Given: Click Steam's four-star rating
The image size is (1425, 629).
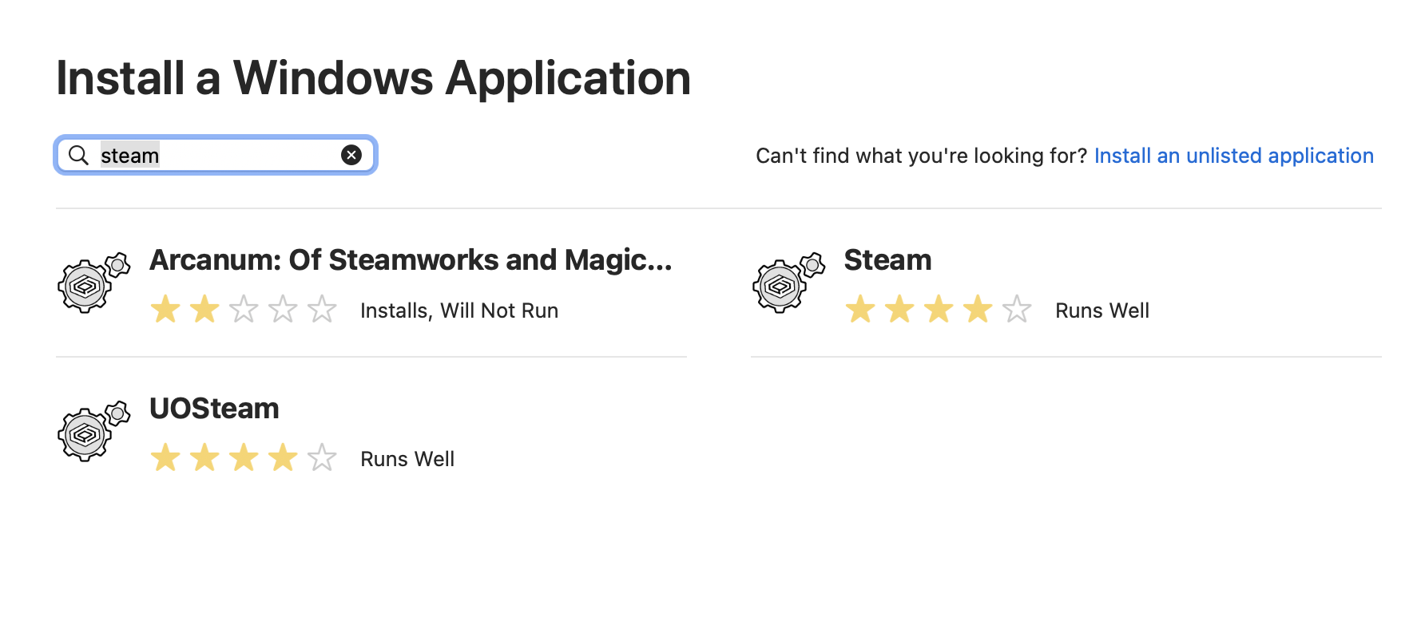Looking at the screenshot, I should click(x=939, y=310).
